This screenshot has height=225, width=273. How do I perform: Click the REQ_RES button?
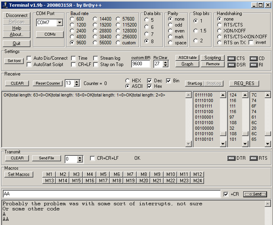tap(244, 83)
